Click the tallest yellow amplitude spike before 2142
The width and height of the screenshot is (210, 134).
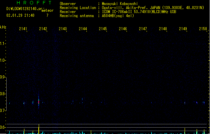(x=39, y=129)
